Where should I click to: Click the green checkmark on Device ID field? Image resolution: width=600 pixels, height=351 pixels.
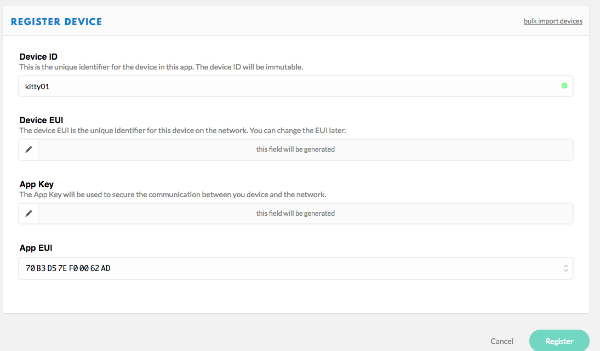[564, 85]
